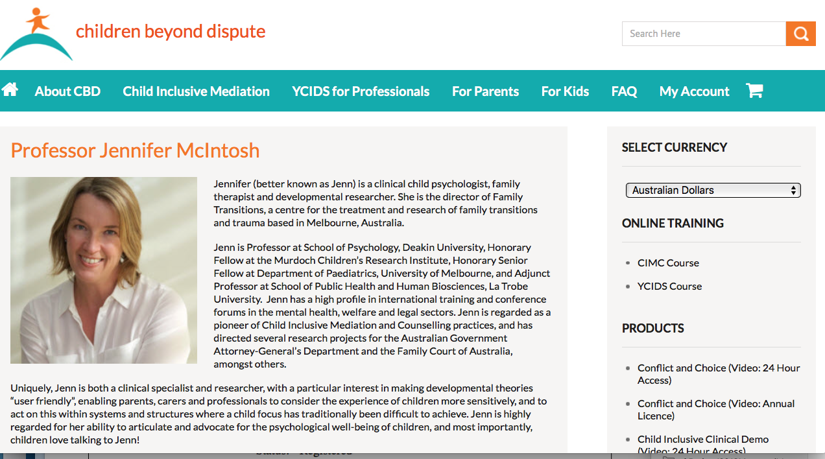Open Child Inclusive Clinical Demo product
The height and width of the screenshot is (459, 825).
coord(702,440)
